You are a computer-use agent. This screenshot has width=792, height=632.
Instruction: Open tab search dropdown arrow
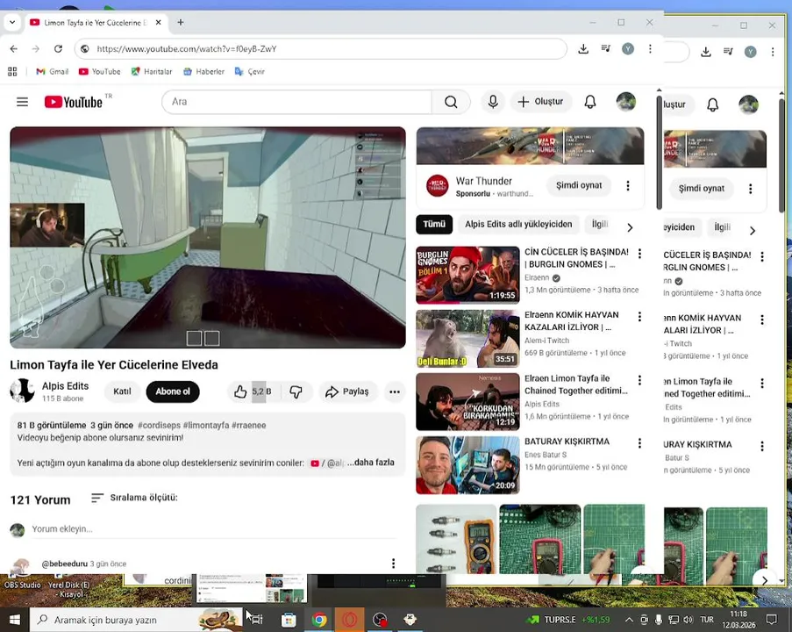click(x=12, y=22)
